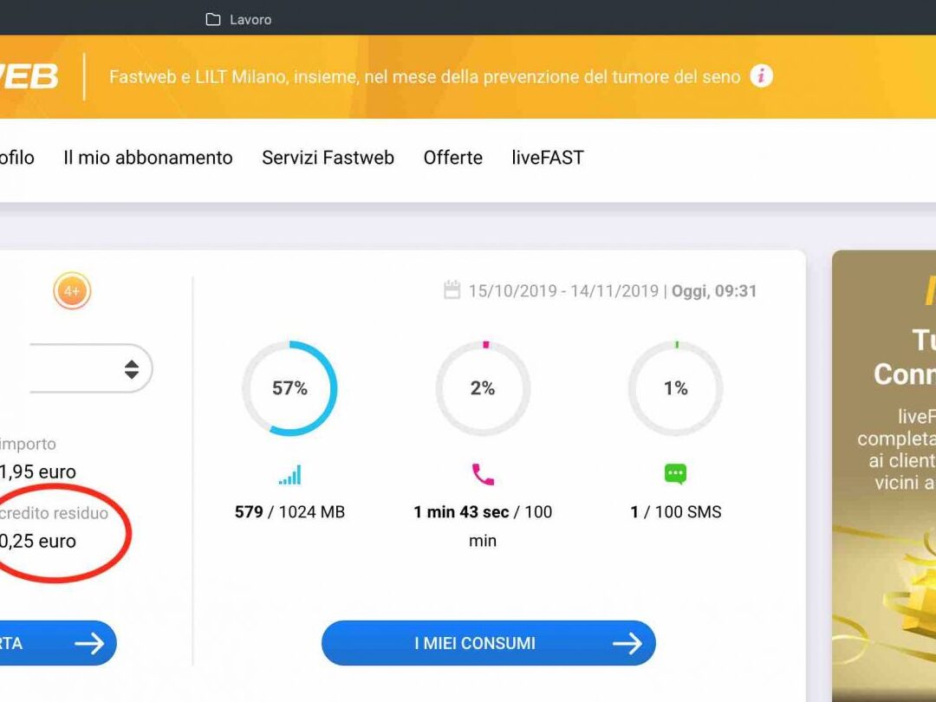The image size is (936, 702).
Task: Click the calendar icon beside the dates
Action: tap(452, 290)
